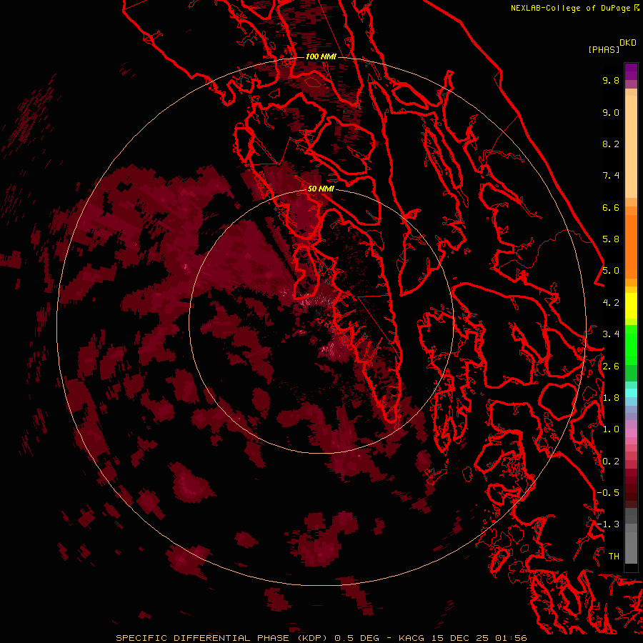Image resolution: width=643 pixels, height=643 pixels.
Task: Click the purple top segment of color bar
Action: [631, 71]
